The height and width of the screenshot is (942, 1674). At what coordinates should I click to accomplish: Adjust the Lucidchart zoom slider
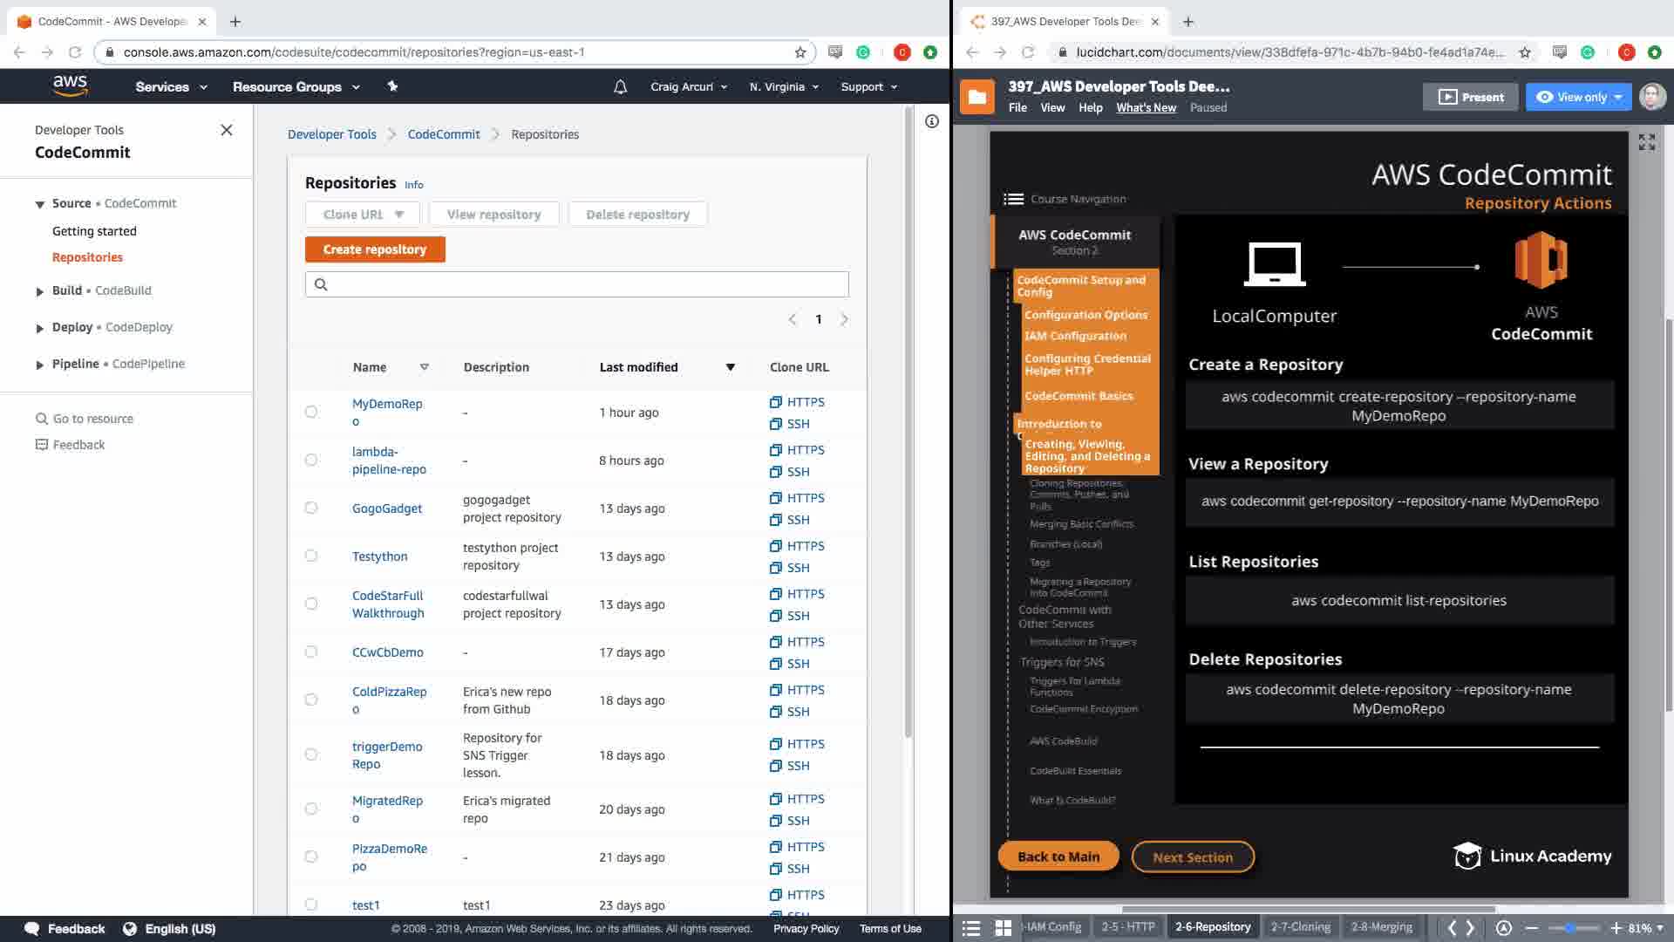(x=1571, y=928)
